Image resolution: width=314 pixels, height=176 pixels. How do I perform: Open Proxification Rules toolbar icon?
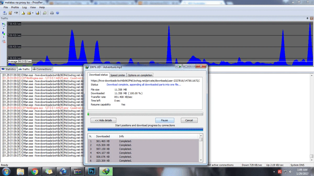click(10, 13)
